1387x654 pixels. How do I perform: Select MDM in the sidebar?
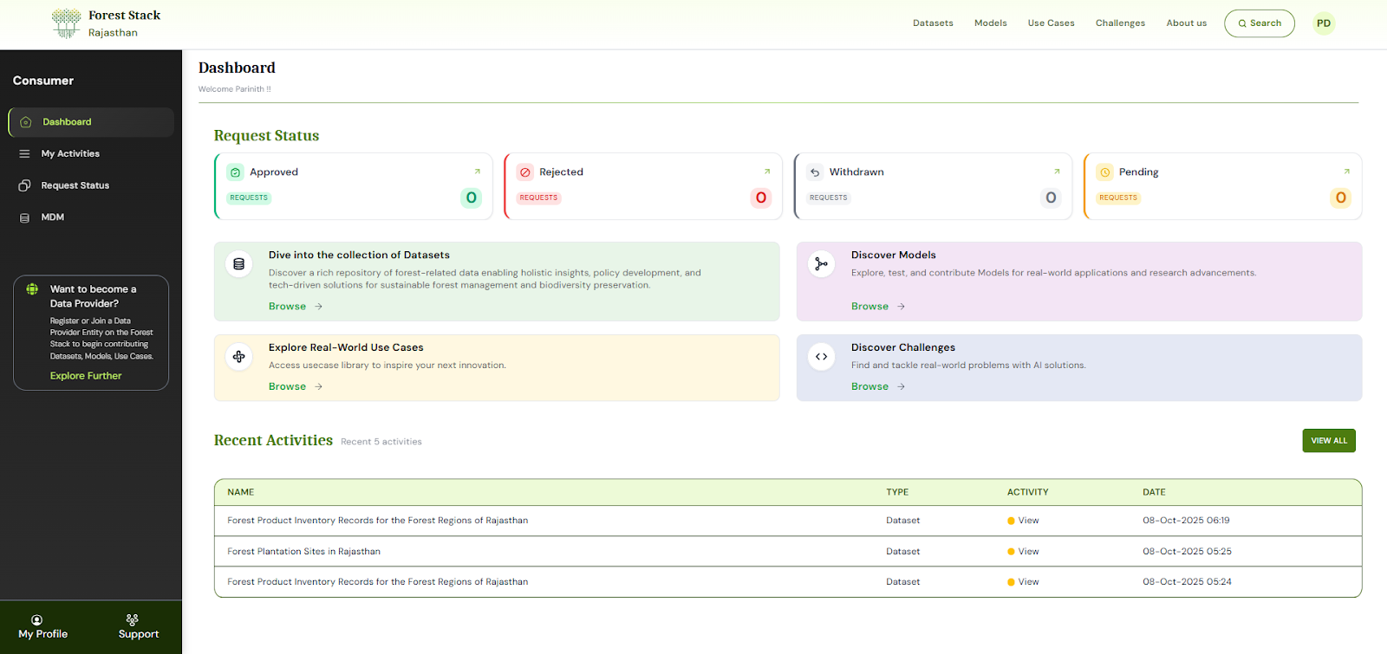(x=52, y=217)
